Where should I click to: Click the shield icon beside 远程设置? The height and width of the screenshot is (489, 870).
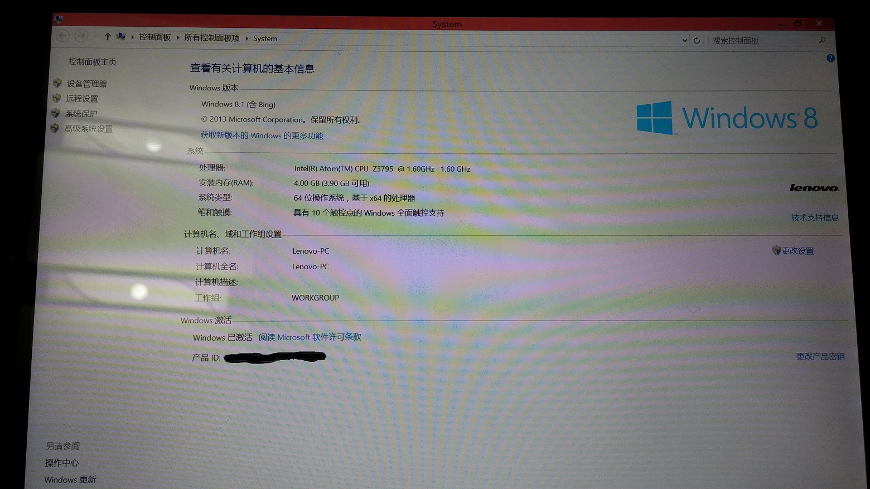[56, 98]
